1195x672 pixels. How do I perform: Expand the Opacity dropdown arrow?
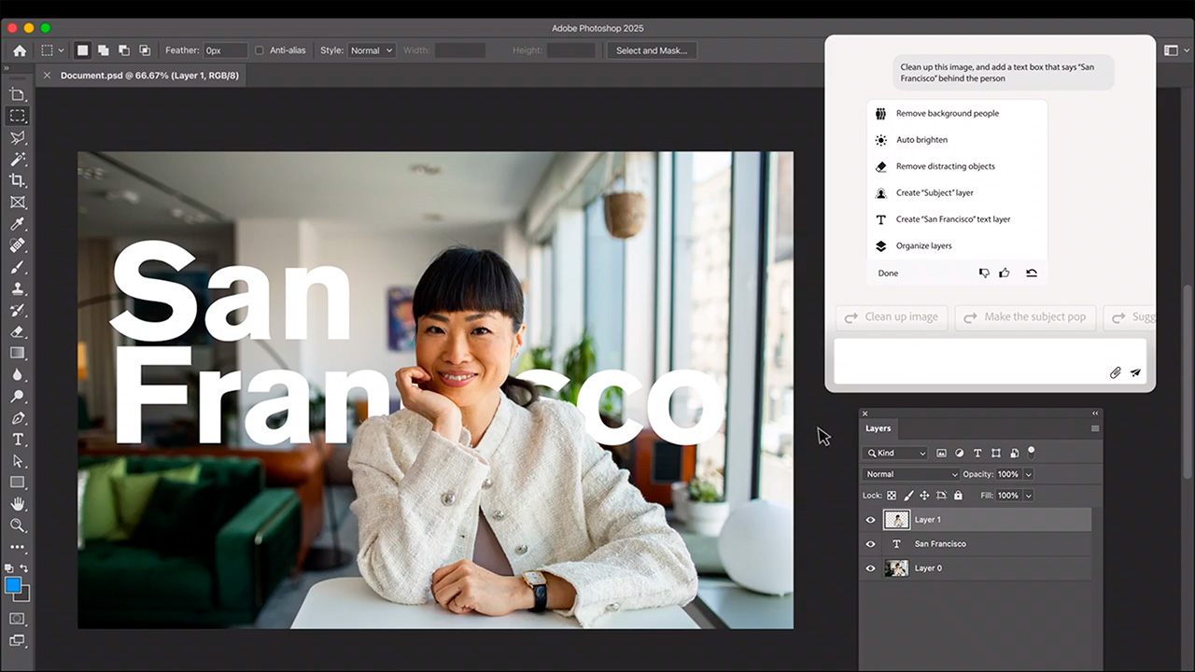[1028, 474]
